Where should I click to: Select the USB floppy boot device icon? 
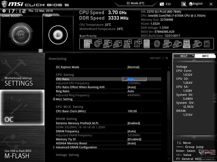click(x=197, y=44)
